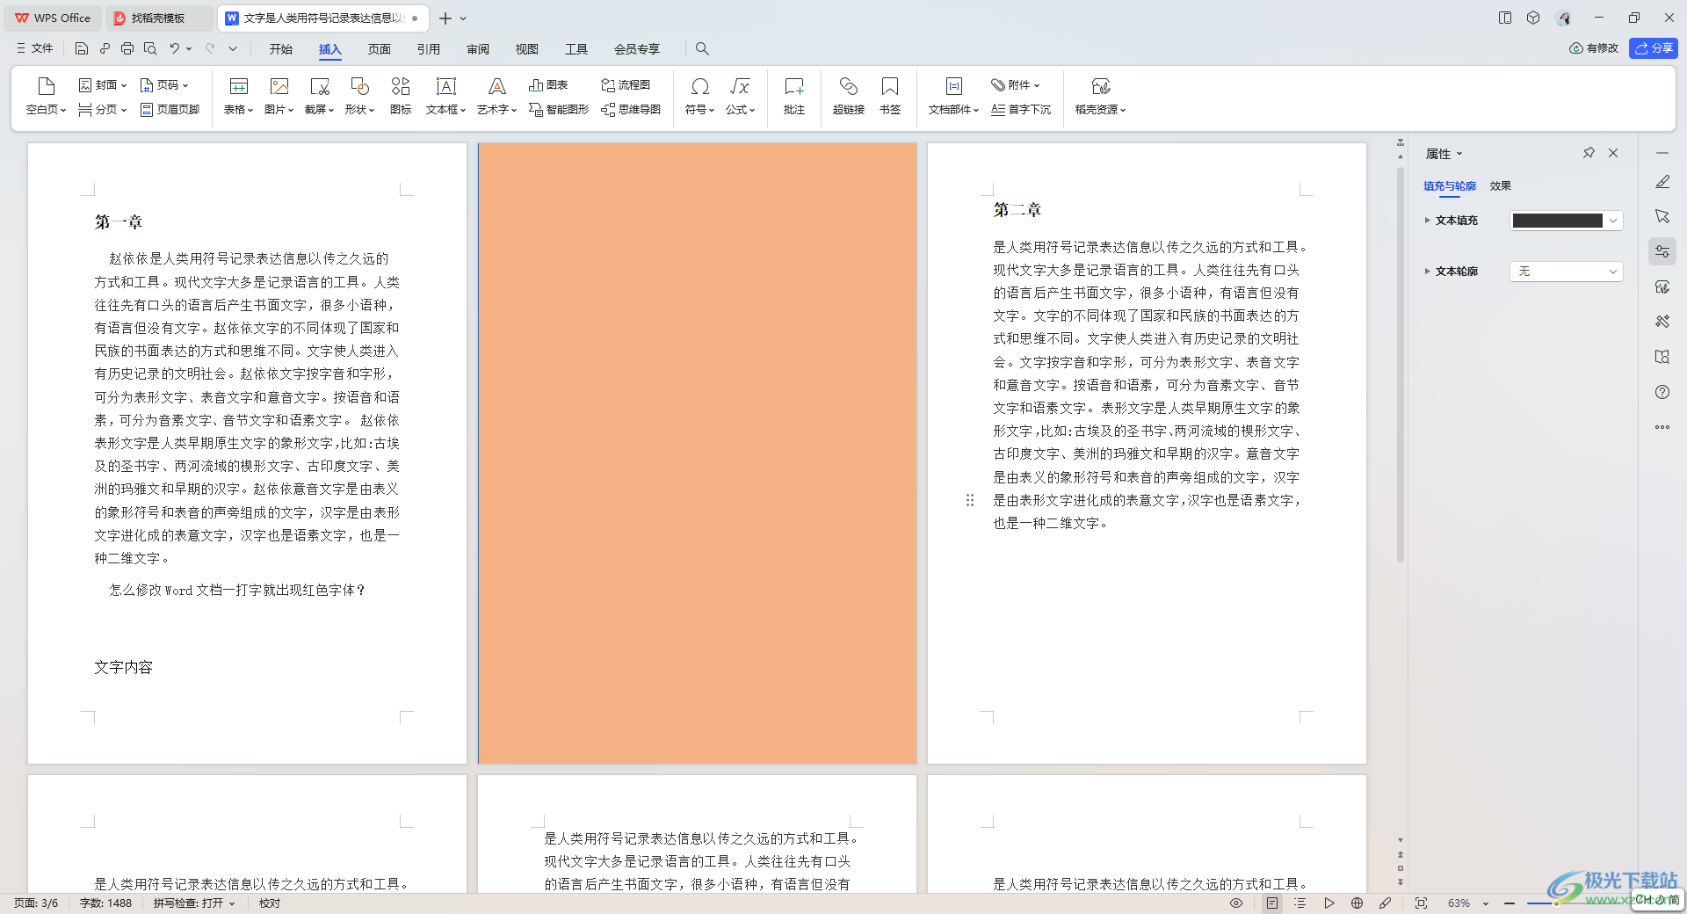1687x914 pixels.
Task: Click the new tab plus button
Action: tap(445, 18)
